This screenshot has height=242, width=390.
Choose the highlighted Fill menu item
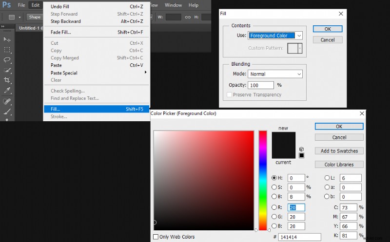point(97,109)
